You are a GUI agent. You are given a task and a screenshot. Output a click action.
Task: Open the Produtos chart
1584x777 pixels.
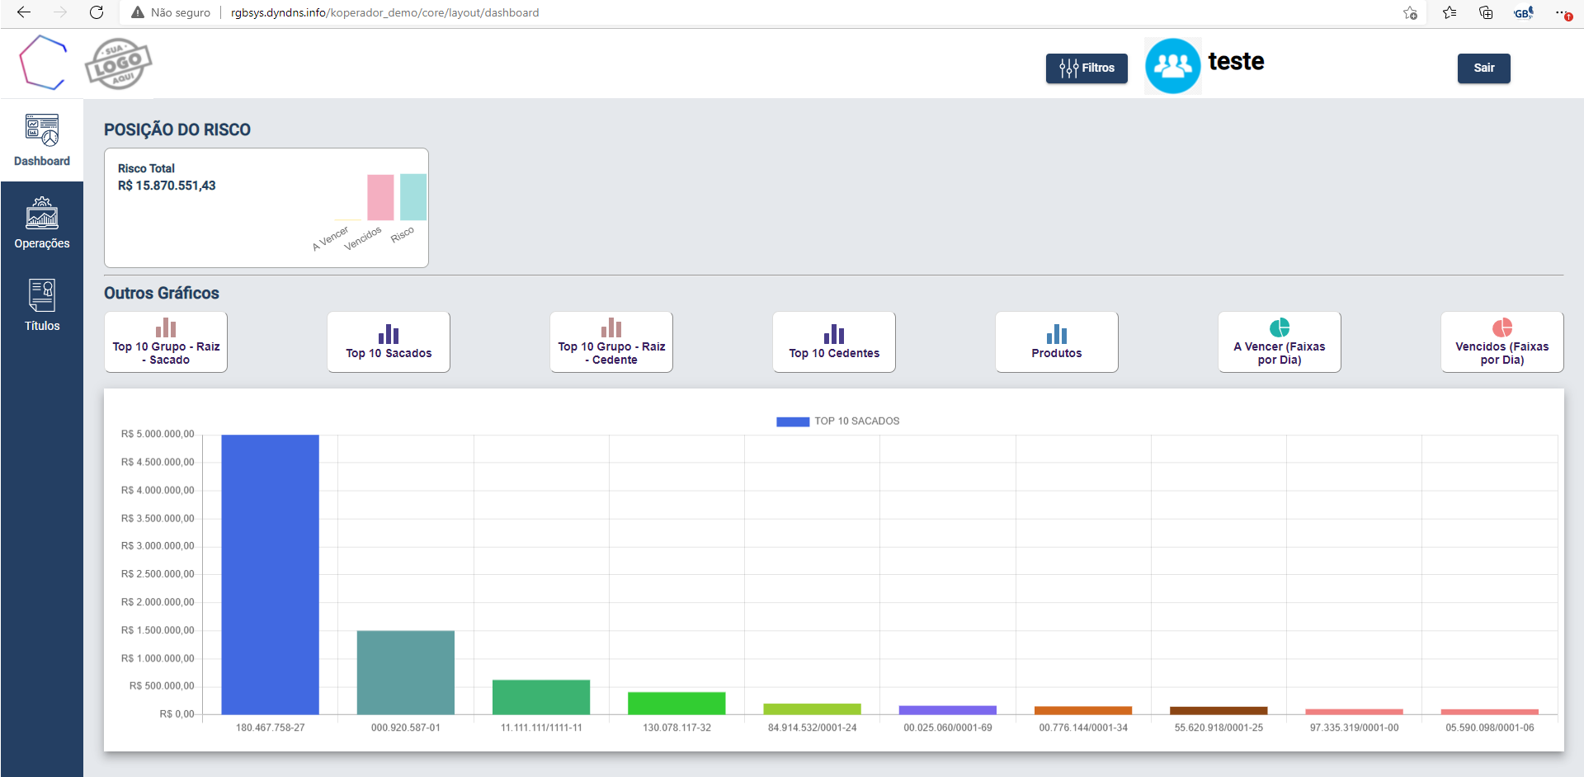click(x=1057, y=341)
